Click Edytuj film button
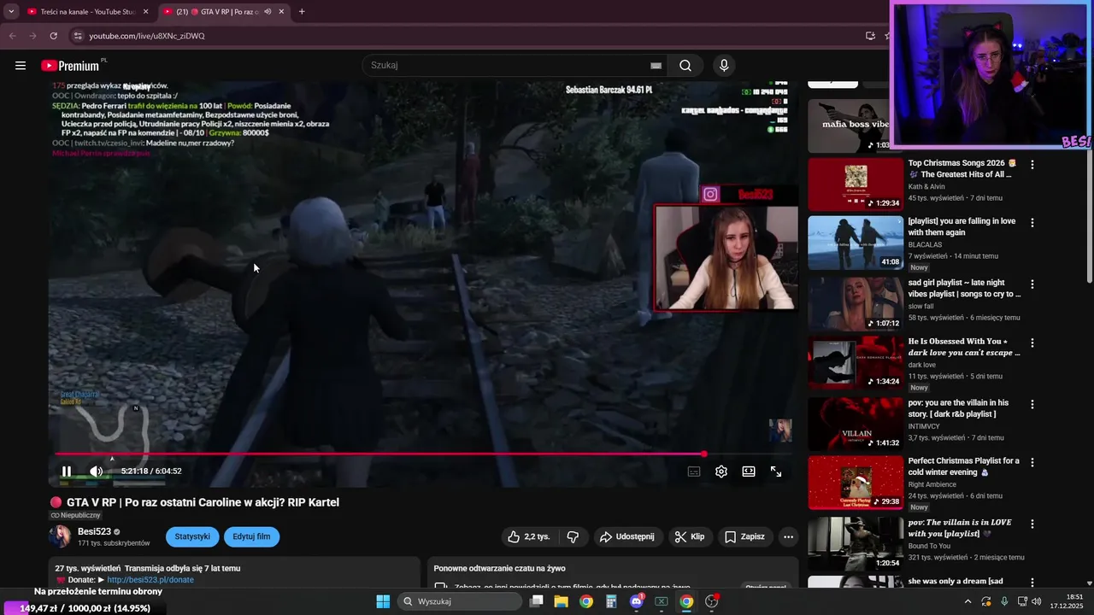The image size is (1094, 615). click(x=251, y=536)
